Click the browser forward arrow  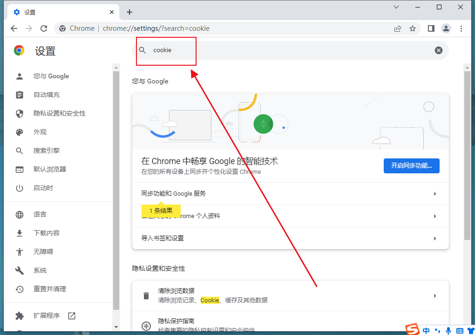click(x=29, y=28)
